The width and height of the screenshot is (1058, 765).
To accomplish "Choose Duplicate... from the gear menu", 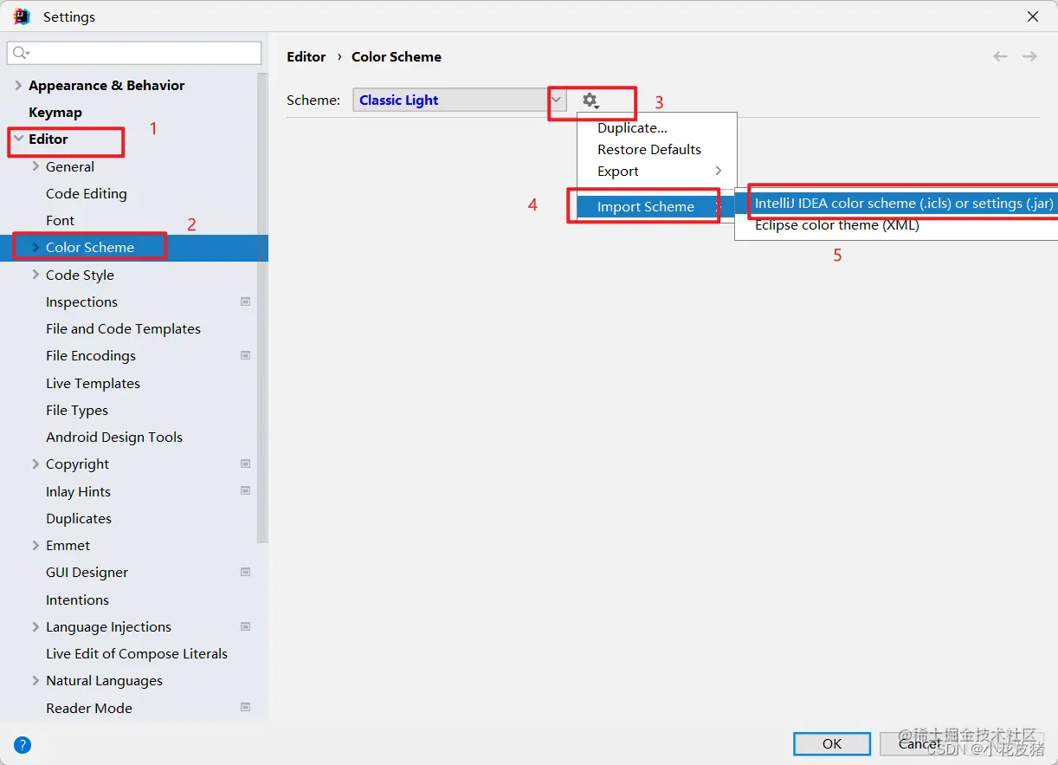I will pyautogui.click(x=657, y=127).
